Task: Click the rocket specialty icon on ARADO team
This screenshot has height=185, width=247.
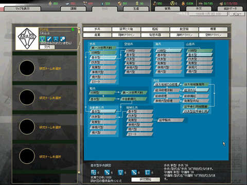Action: [x=49, y=39]
